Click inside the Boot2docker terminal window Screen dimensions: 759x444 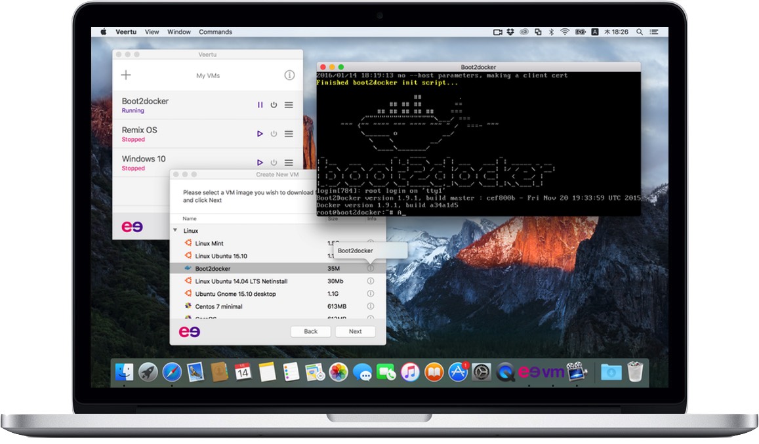[479, 144]
